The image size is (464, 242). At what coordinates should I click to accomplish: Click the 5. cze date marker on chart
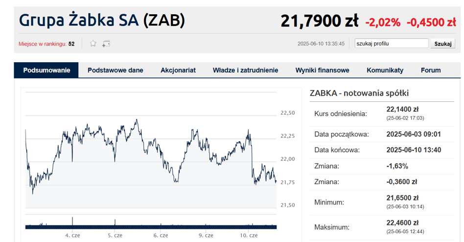115,236
